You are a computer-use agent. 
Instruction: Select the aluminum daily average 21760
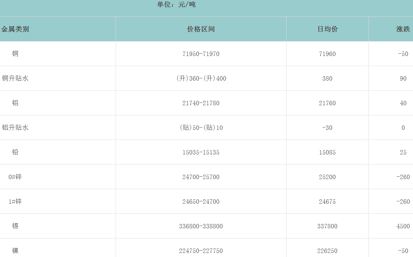point(327,103)
